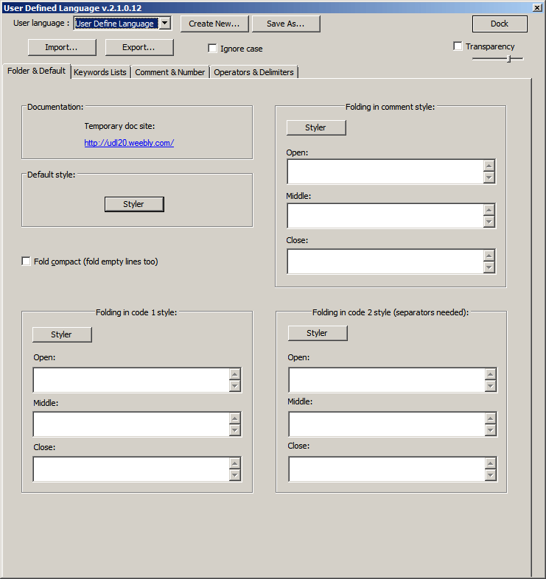This screenshot has height=579, width=546.
Task: Click scroll up arrow of code 1 Open field
Action: point(235,374)
